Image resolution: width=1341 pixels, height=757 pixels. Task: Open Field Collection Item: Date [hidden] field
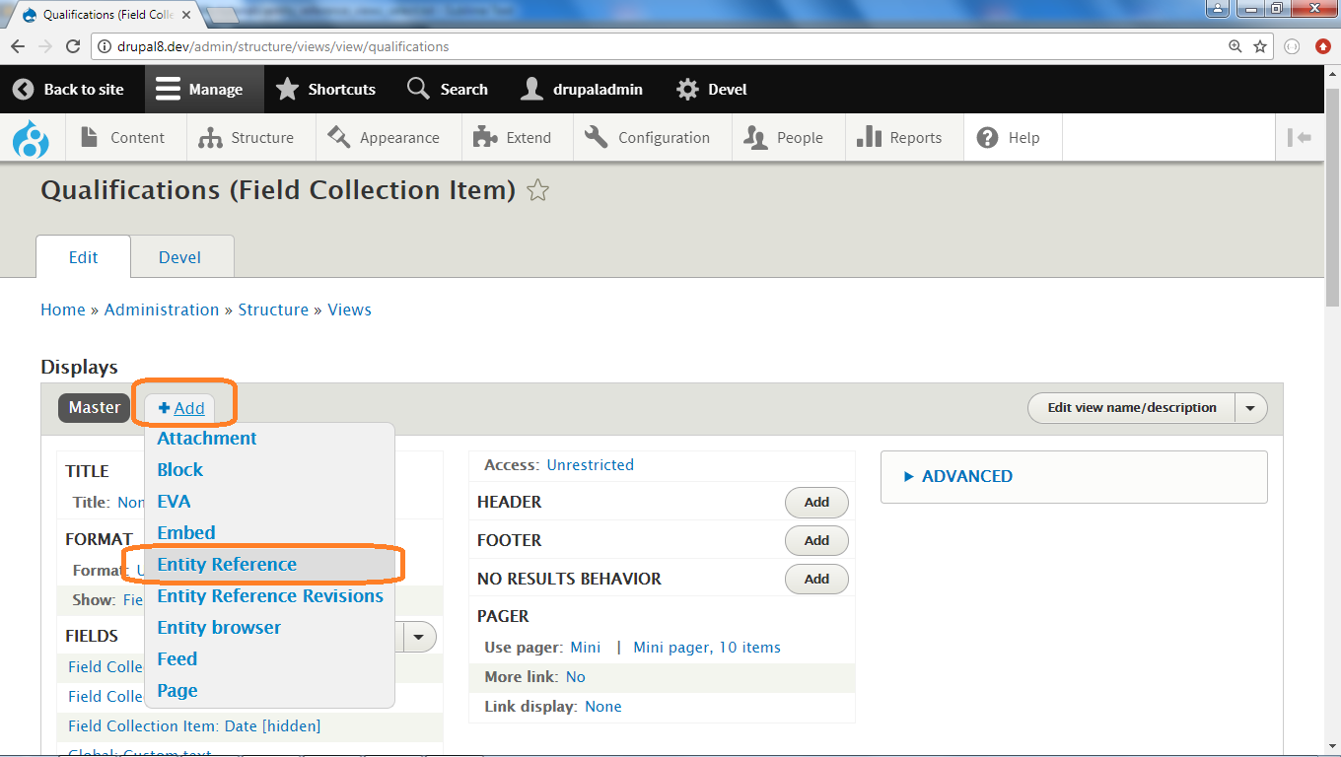pos(194,726)
